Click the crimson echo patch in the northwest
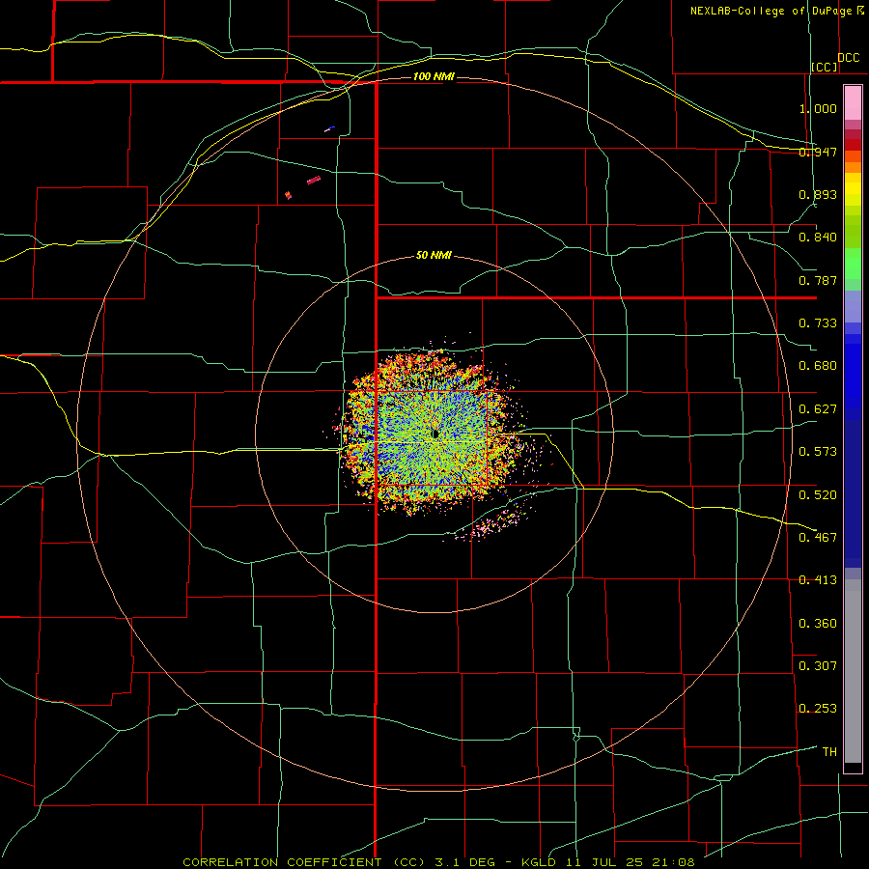 [x=314, y=181]
